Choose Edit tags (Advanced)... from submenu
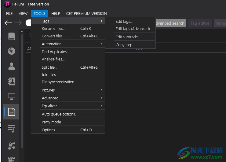226x162 pixels. 134,29
